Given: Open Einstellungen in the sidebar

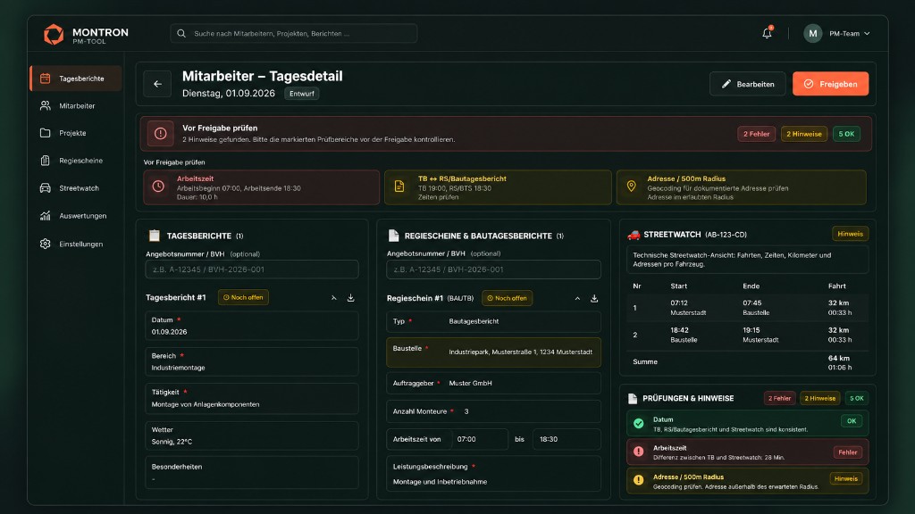Looking at the screenshot, I should pyautogui.click(x=76, y=244).
